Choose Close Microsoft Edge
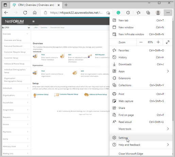The image size is (175, 157). coord(141,154)
